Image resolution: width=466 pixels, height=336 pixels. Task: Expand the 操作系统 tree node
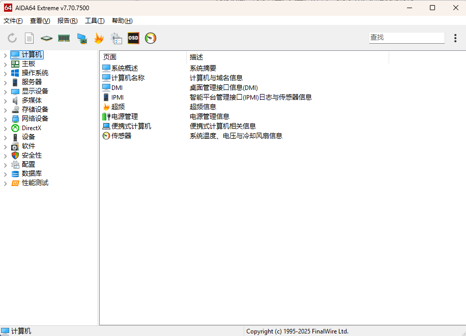point(5,74)
